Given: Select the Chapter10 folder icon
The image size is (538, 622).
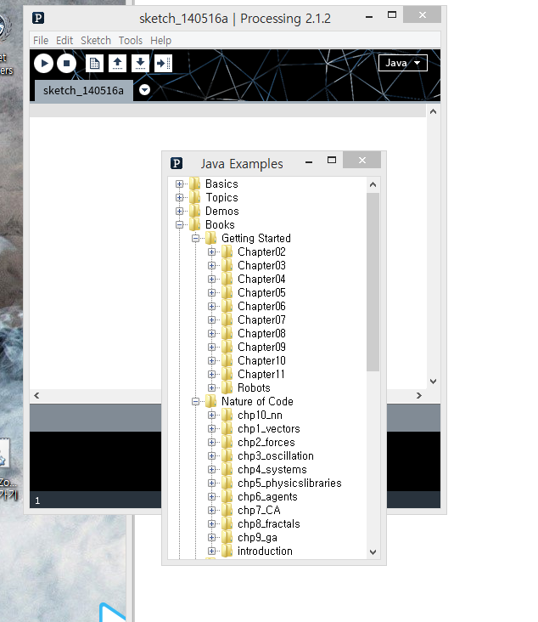Looking at the screenshot, I should click(227, 360).
